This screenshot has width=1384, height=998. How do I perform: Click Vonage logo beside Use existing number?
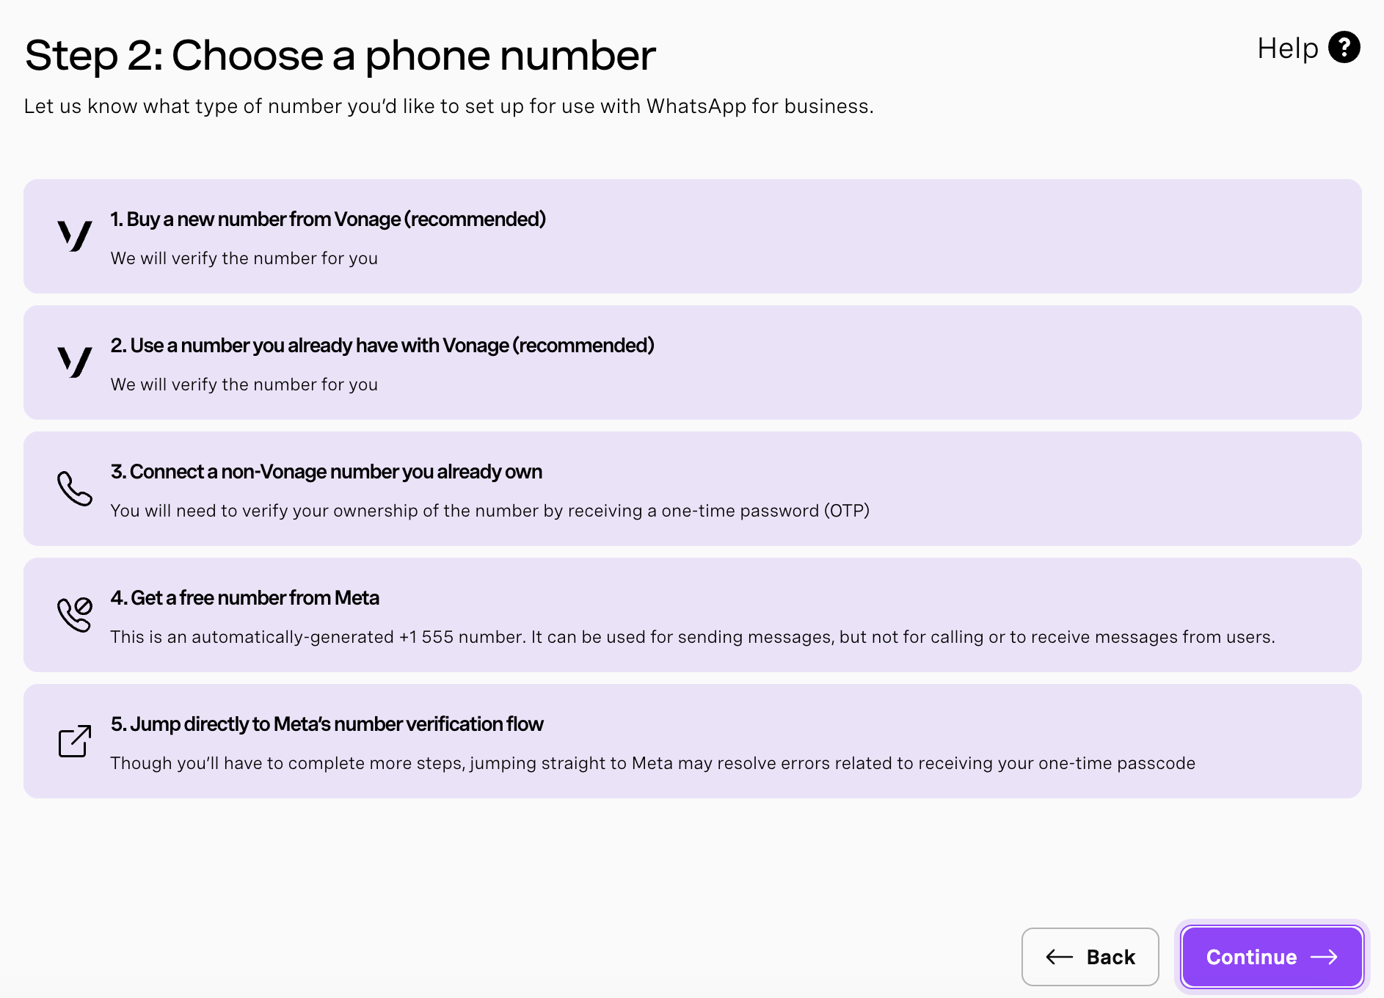[x=75, y=363]
